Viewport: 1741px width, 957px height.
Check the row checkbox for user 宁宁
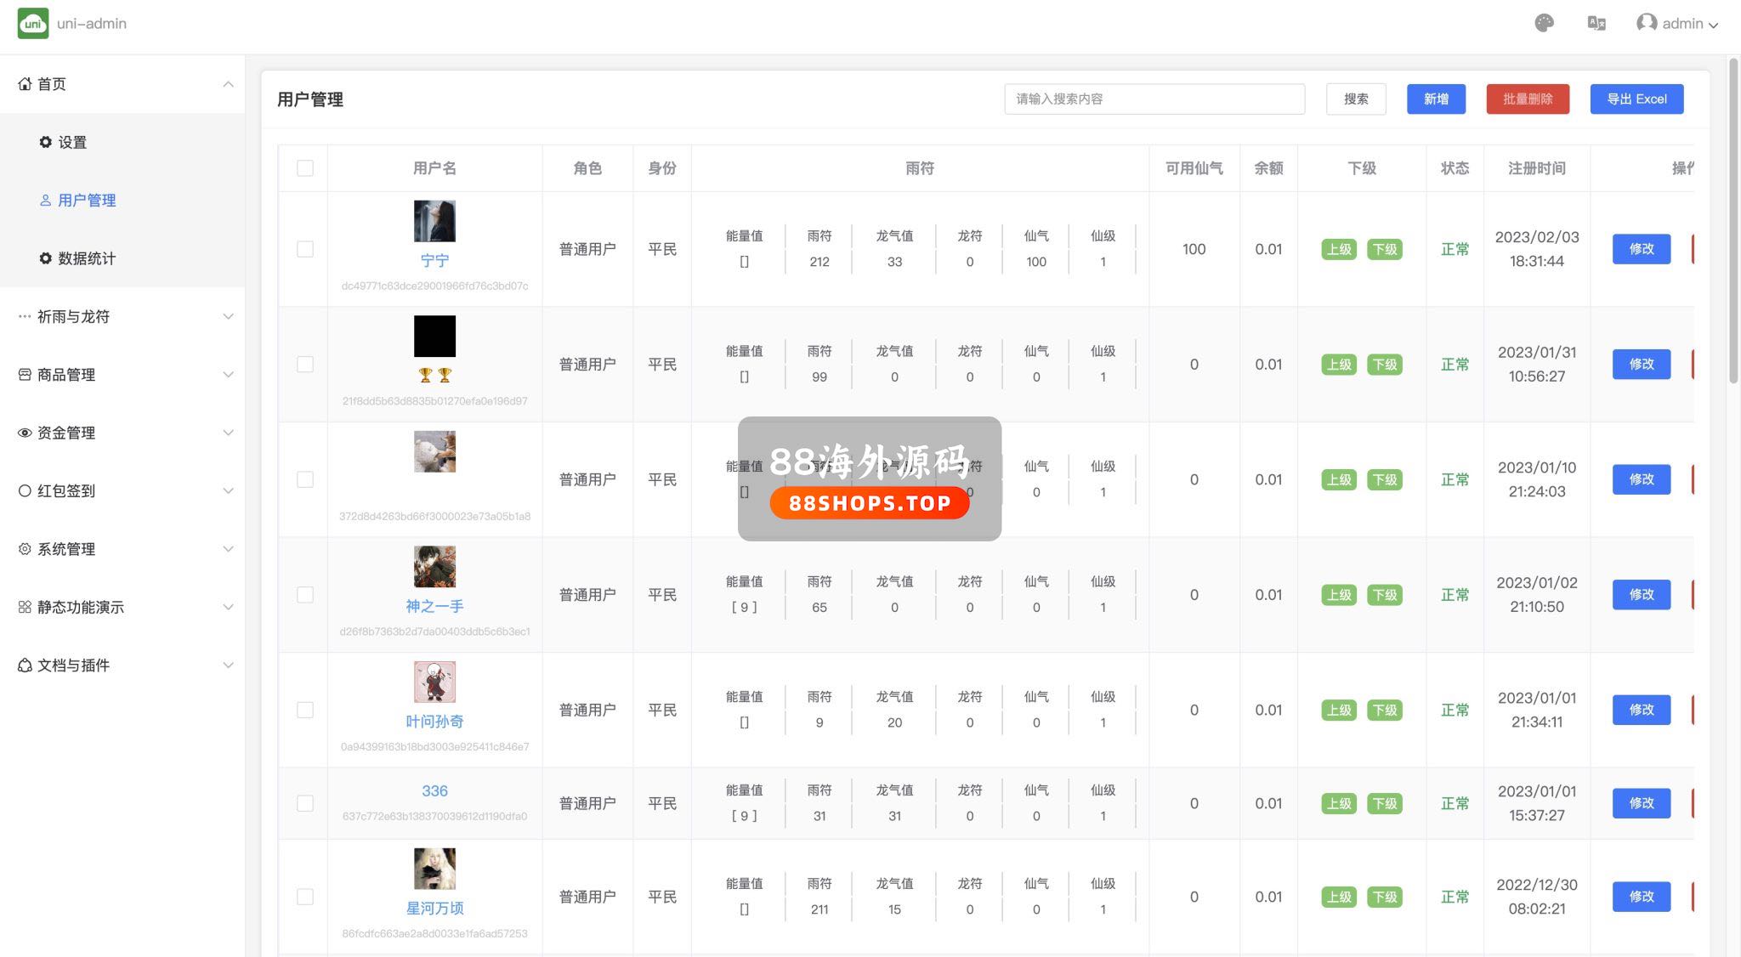(x=305, y=249)
